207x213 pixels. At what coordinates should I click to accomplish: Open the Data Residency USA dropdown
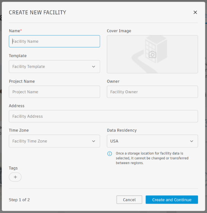(152, 141)
